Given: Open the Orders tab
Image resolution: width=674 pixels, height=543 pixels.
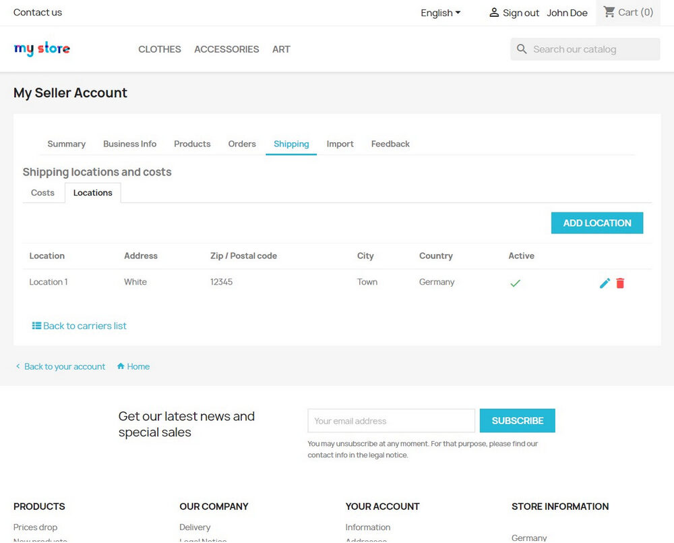Looking at the screenshot, I should pyautogui.click(x=242, y=144).
